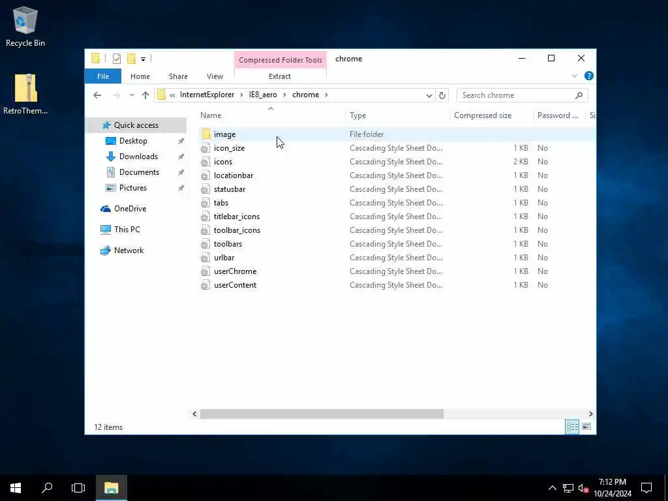Click the search magnifier icon in search box
The image size is (668, 501).
click(x=579, y=95)
